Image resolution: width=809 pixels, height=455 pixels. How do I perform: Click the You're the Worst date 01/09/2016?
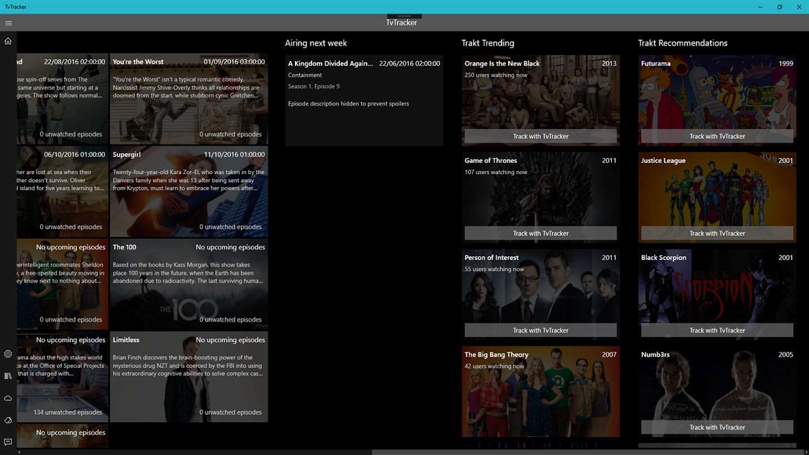coord(234,62)
